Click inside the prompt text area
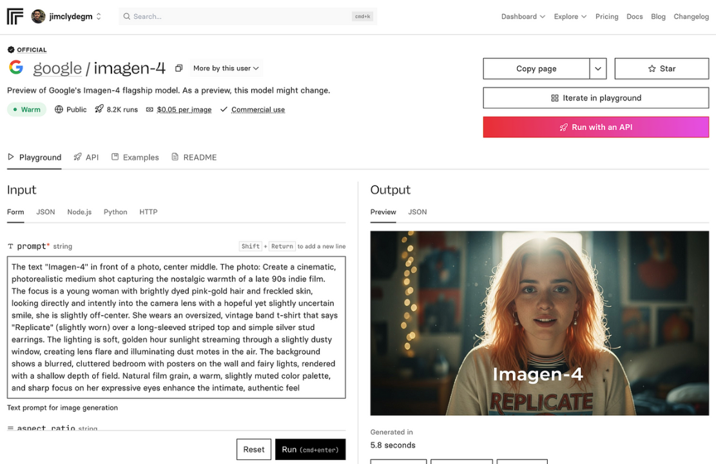This screenshot has width=716, height=464. pyautogui.click(x=176, y=327)
